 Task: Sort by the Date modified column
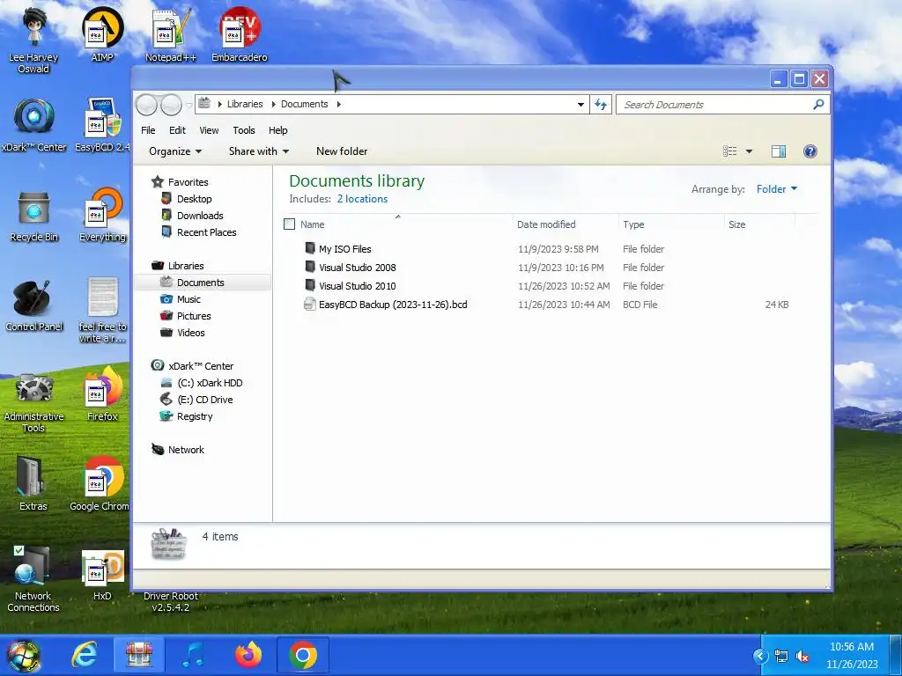coord(566,224)
